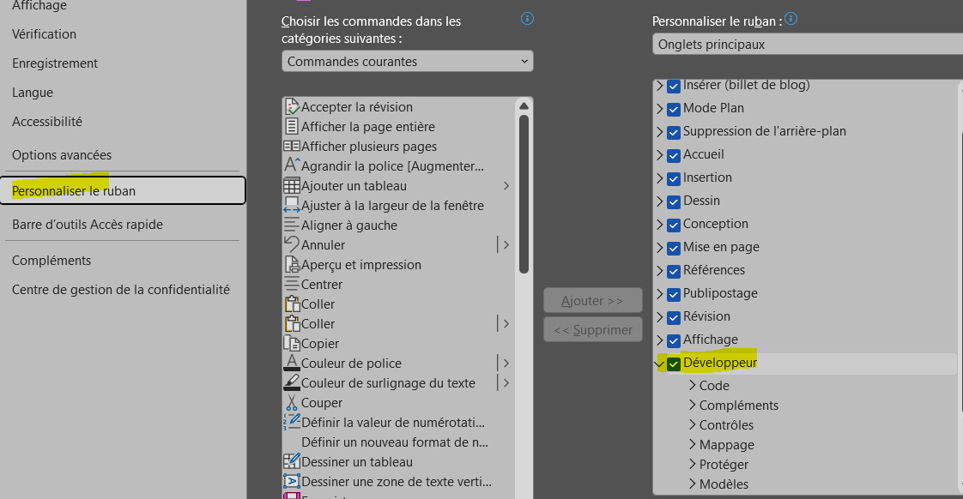Collapse the Développeur tab tree
963x499 pixels.
(660, 364)
